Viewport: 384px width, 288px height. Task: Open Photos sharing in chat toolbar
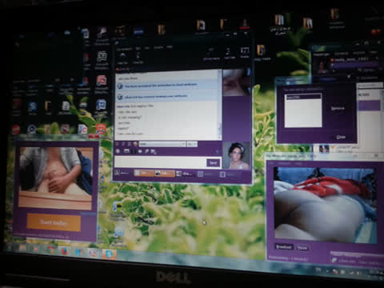[x=245, y=52]
